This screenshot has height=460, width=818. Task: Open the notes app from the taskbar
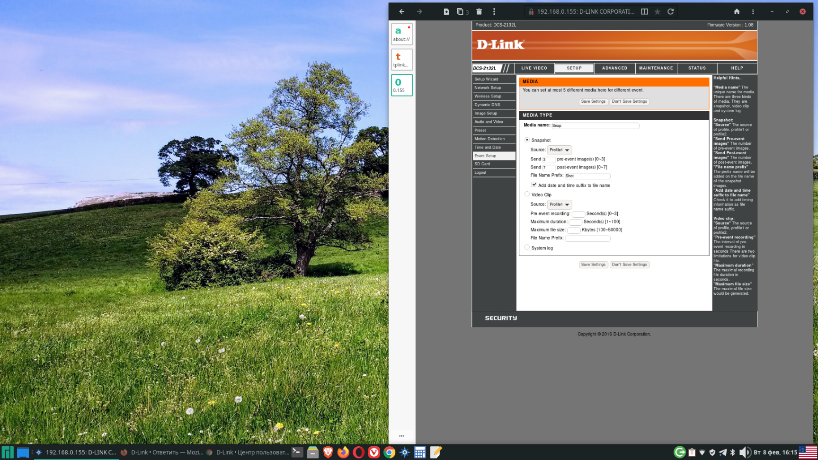(436, 452)
